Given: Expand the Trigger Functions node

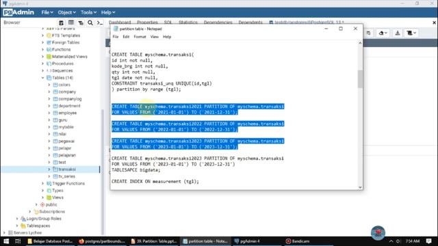Looking at the screenshot, I should 42,184.
